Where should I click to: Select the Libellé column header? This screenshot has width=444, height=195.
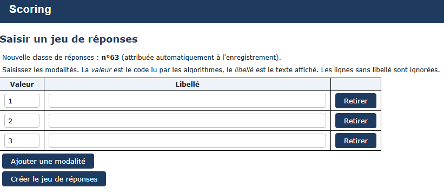188,85
